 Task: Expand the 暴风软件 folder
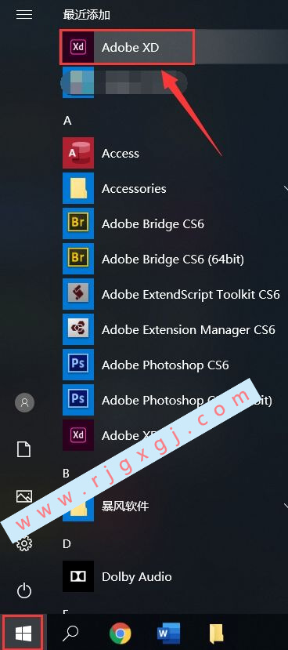(175, 506)
